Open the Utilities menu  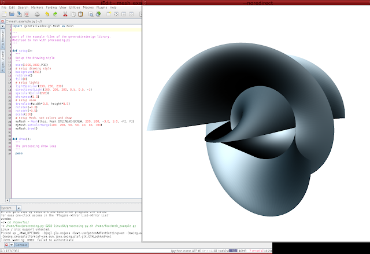(75, 8)
